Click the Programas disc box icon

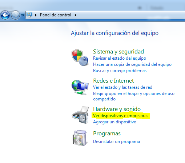(80, 138)
